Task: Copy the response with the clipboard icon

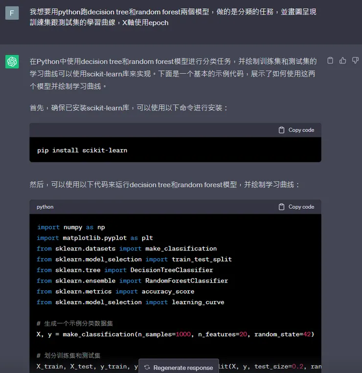Action: [x=330, y=61]
